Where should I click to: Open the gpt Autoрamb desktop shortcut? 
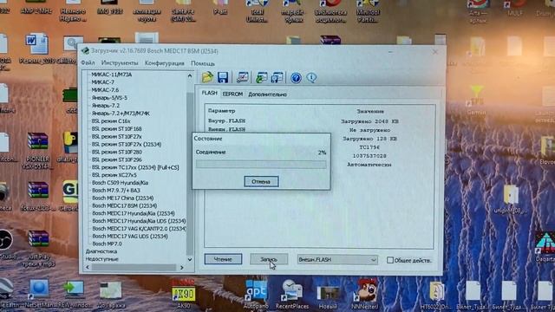pyautogui.click(x=257, y=295)
